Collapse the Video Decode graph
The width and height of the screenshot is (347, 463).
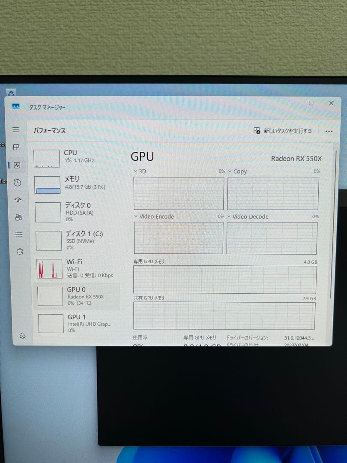coord(230,216)
